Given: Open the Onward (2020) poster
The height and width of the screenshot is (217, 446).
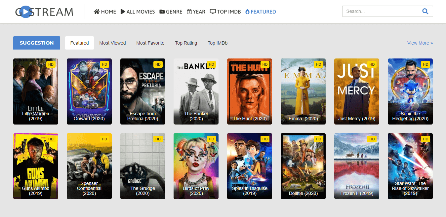Looking at the screenshot, I should 89,91.
